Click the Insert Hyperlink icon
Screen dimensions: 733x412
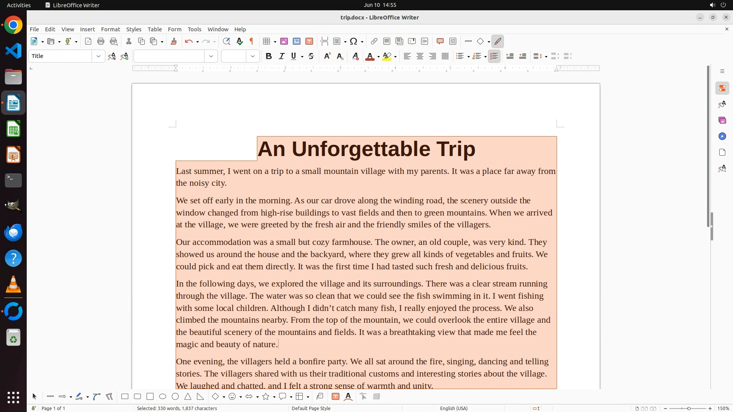pyautogui.click(x=374, y=42)
